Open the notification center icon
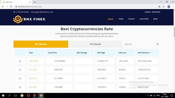175x98 pixels. pos(171,96)
